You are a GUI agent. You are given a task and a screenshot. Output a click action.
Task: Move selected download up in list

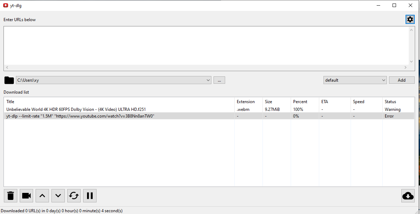42,196
